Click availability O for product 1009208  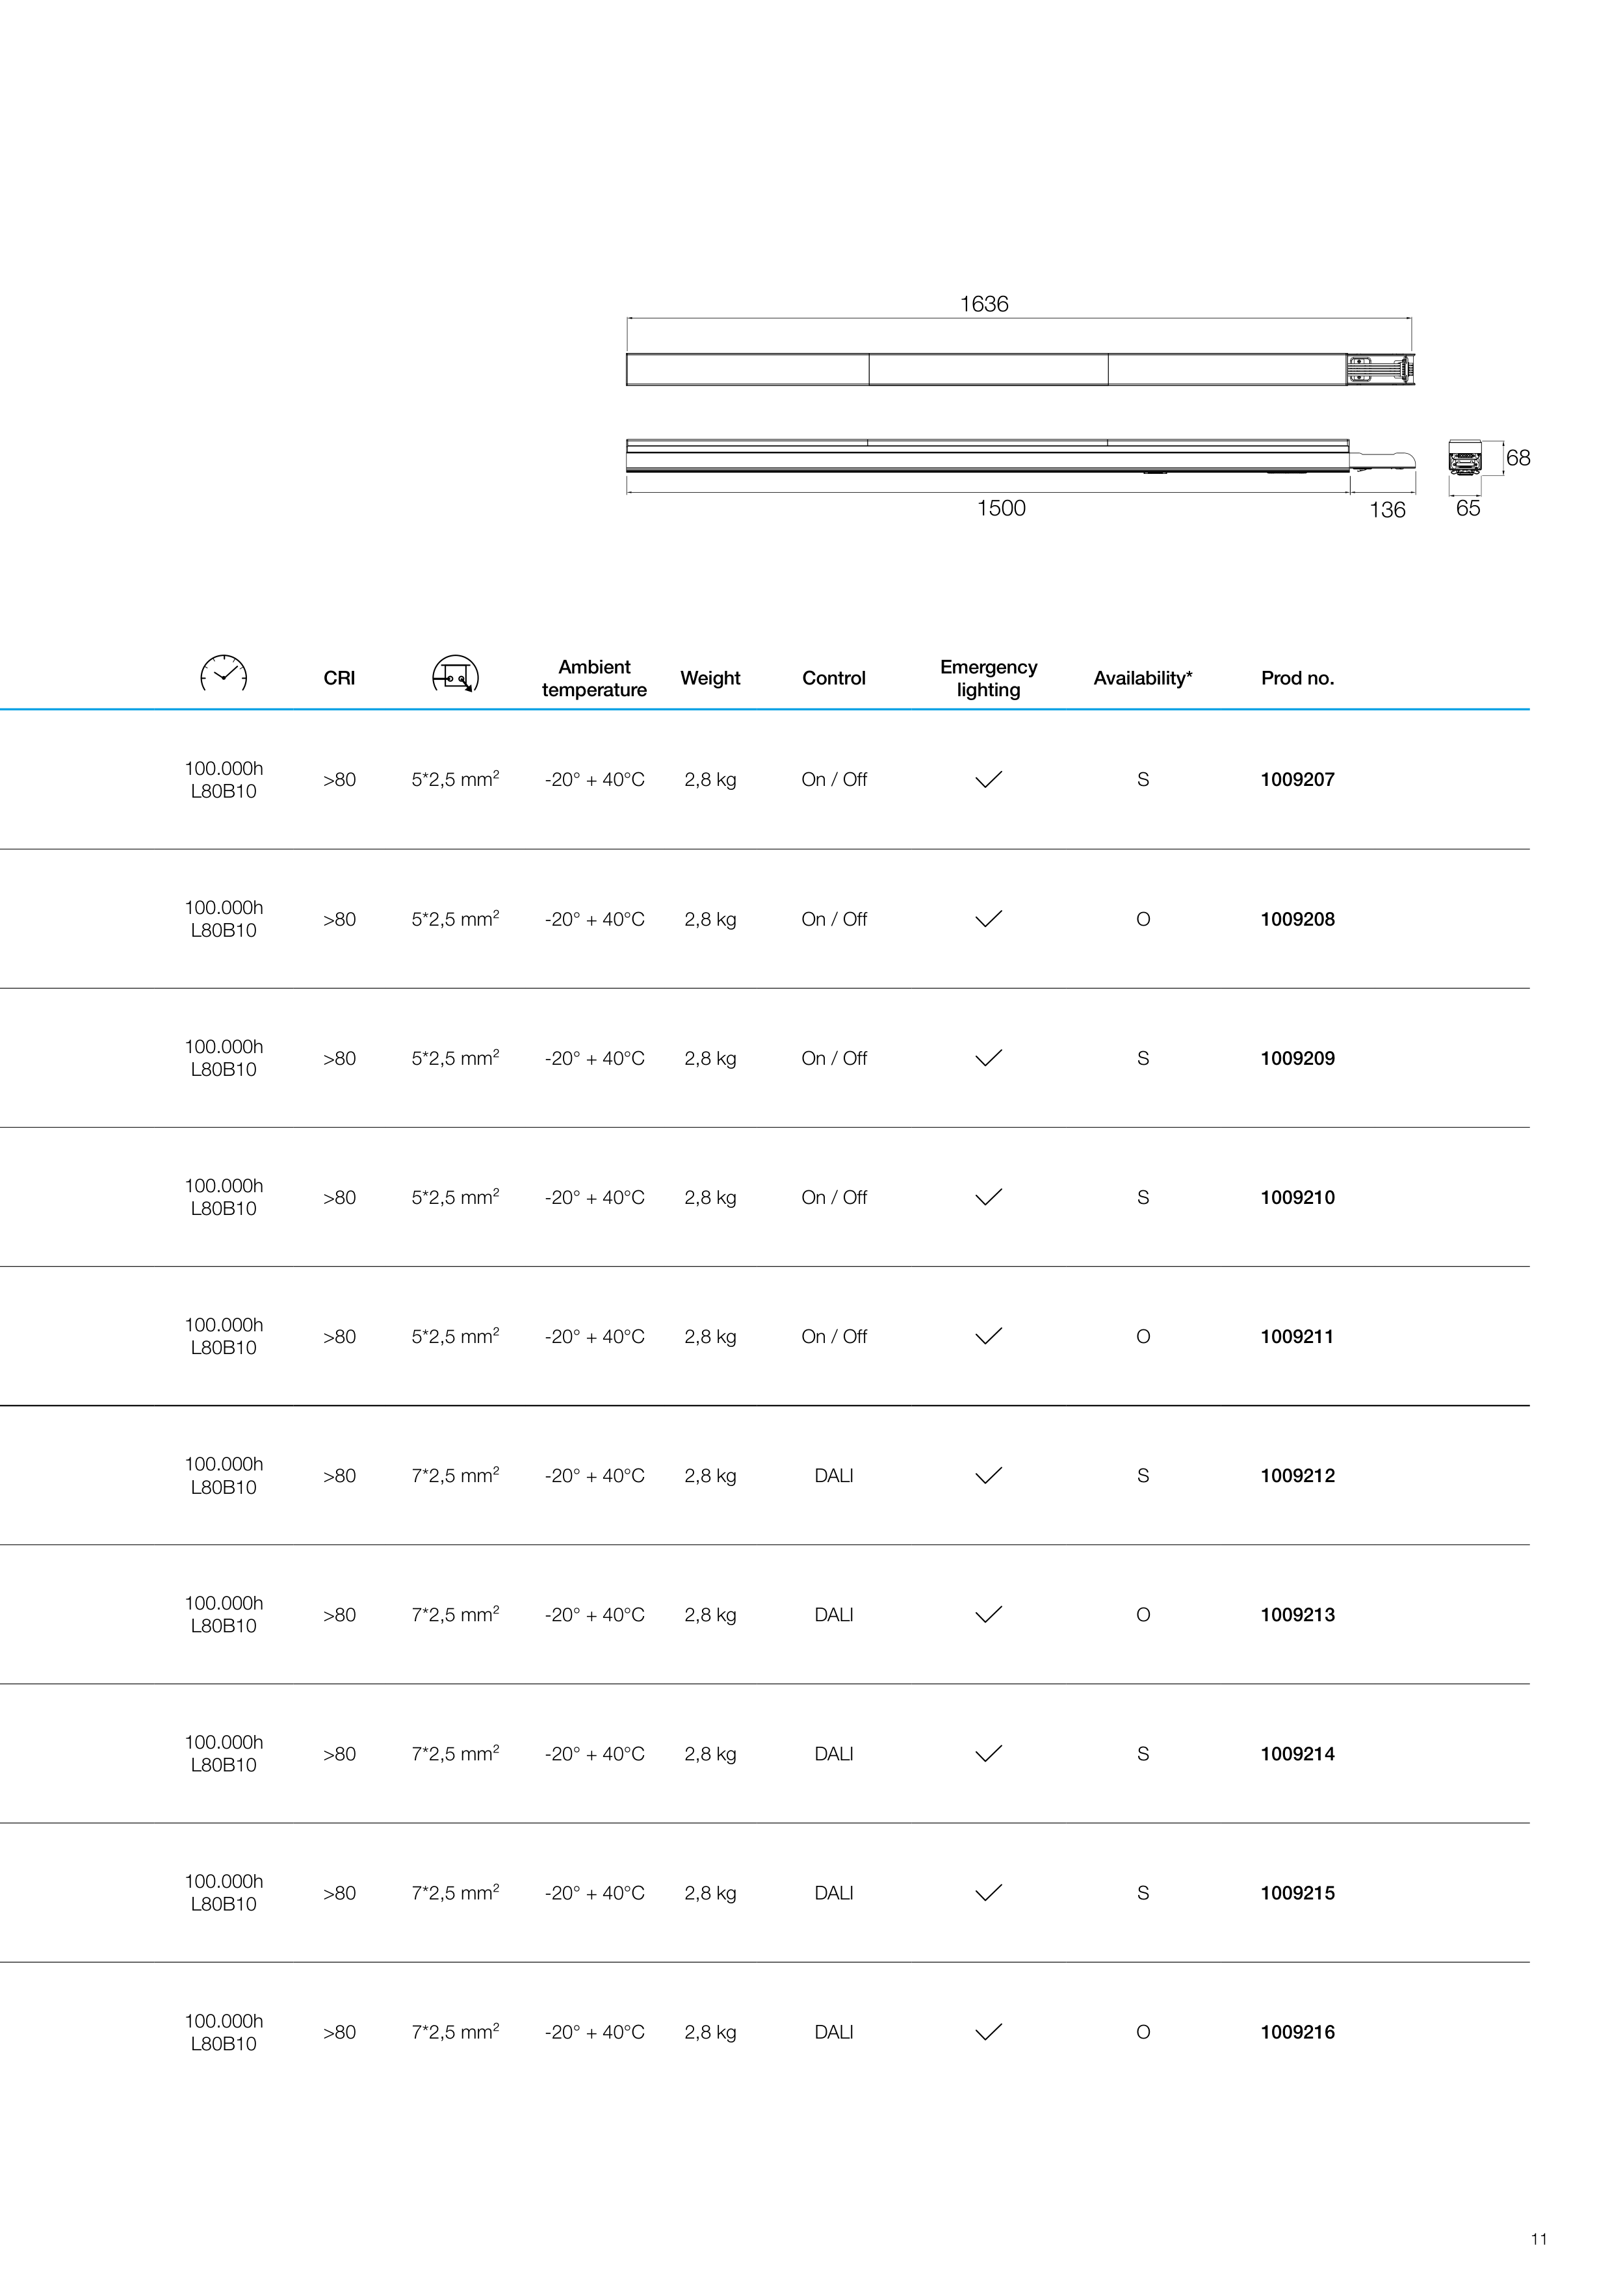click(1143, 919)
